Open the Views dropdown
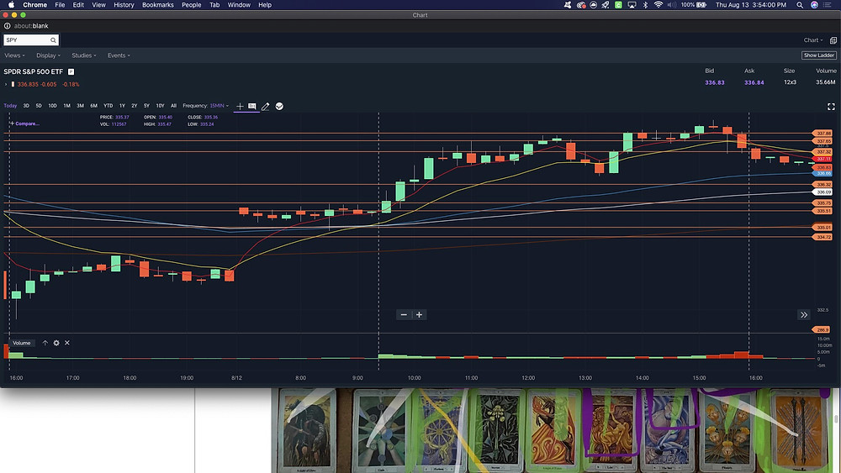 click(14, 55)
